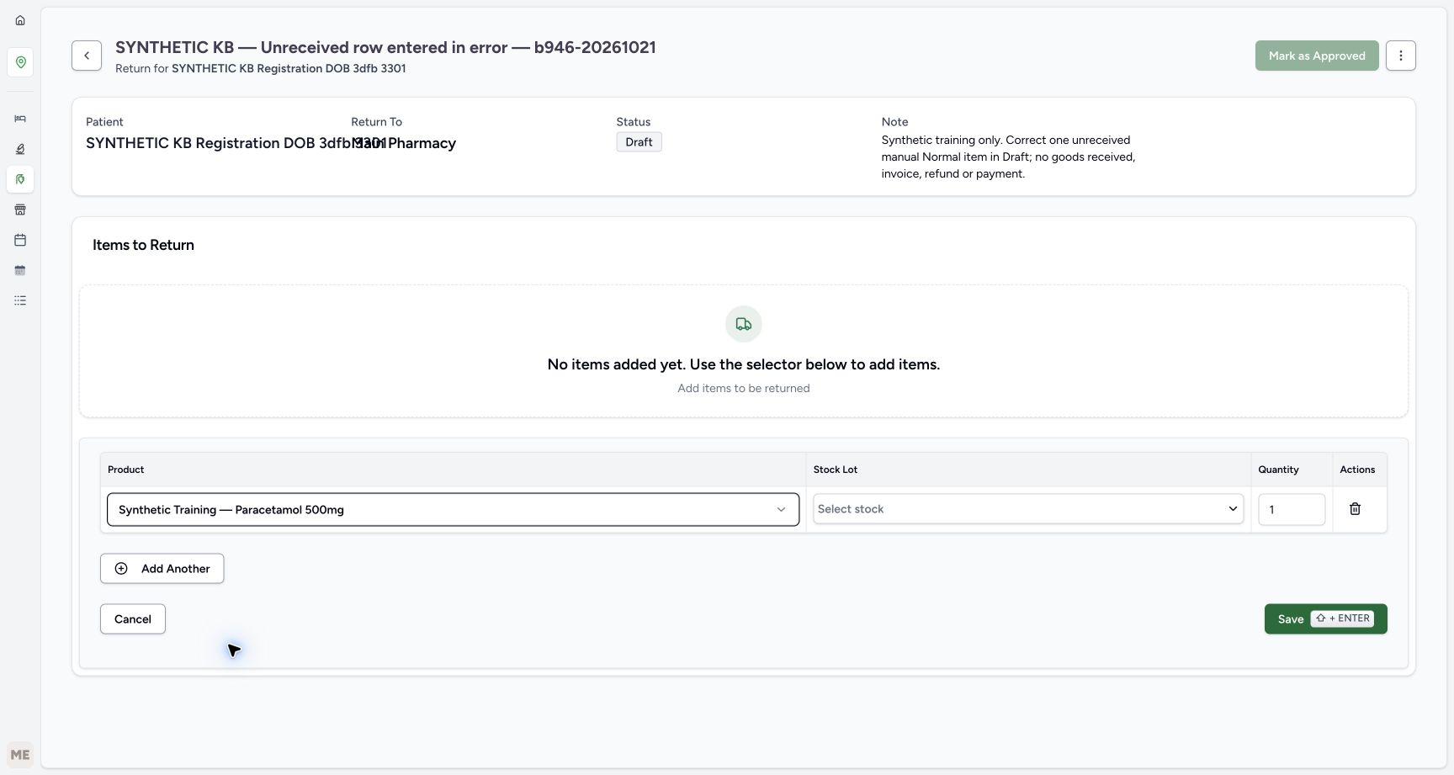Open the calendar outline icon in sidebar
The height and width of the screenshot is (775, 1454).
pyautogui.click(x=20, y=240)
